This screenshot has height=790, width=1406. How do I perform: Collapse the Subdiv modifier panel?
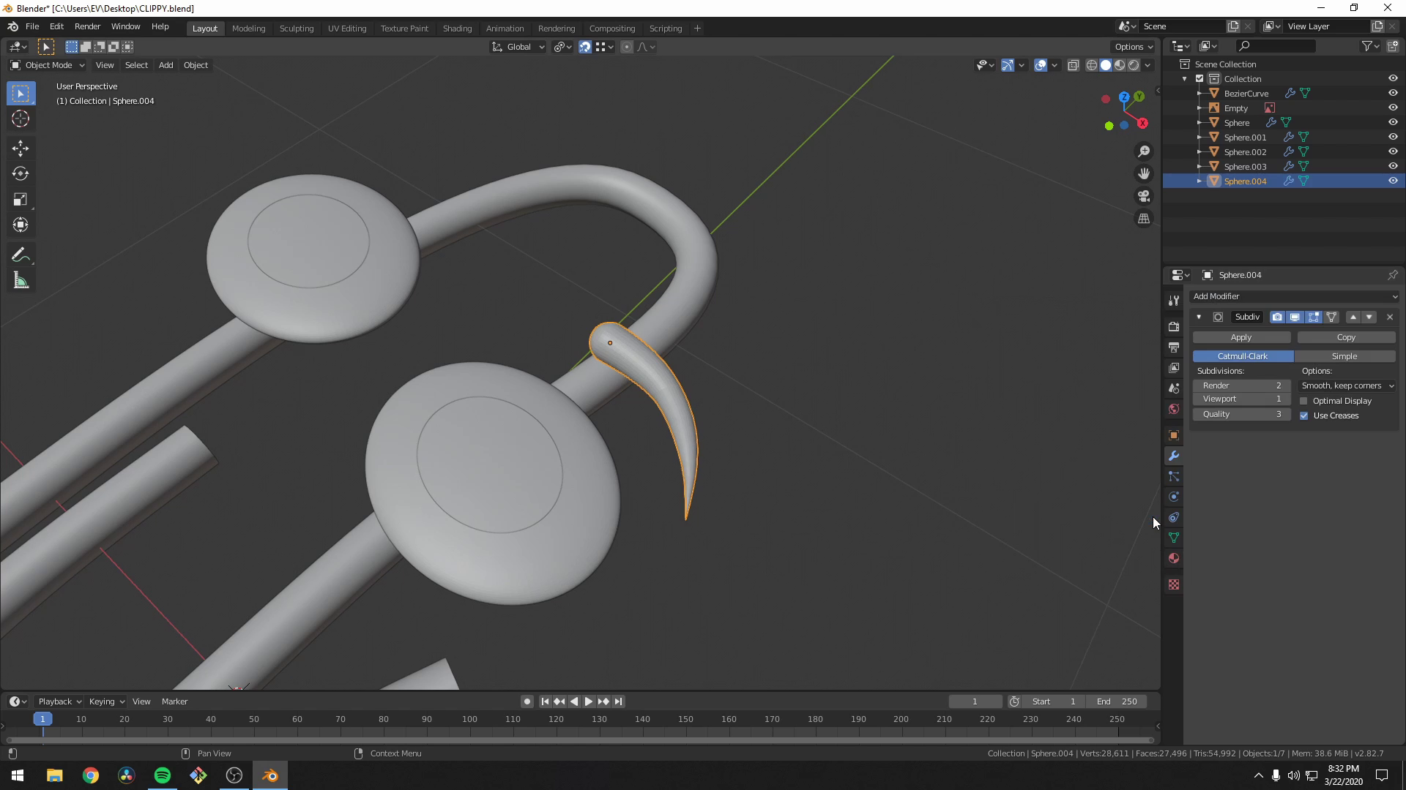1199,317
